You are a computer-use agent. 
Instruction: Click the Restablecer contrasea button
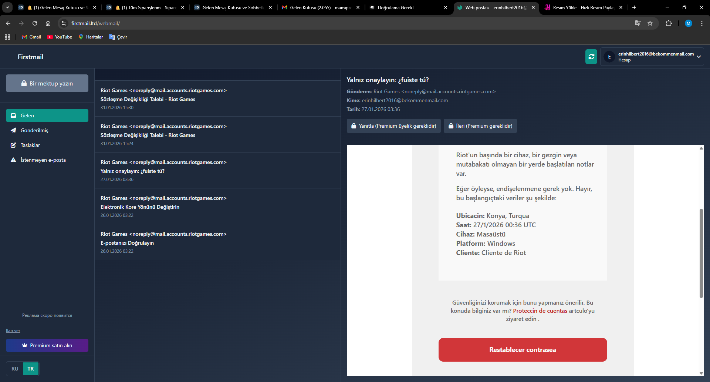pyautogui.click(x=523, y=350)
